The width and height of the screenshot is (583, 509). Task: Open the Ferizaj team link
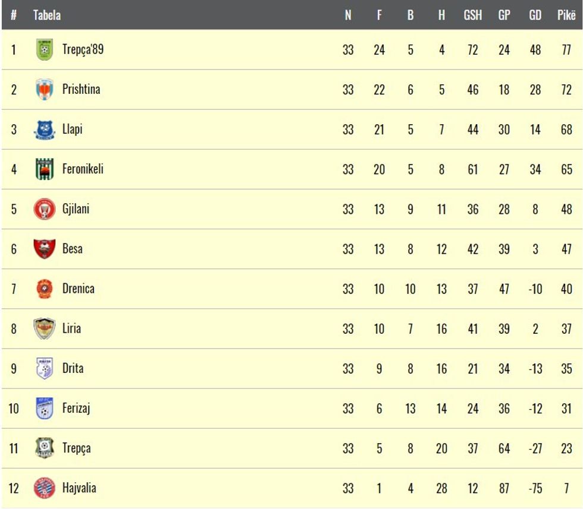coord(76,409)
